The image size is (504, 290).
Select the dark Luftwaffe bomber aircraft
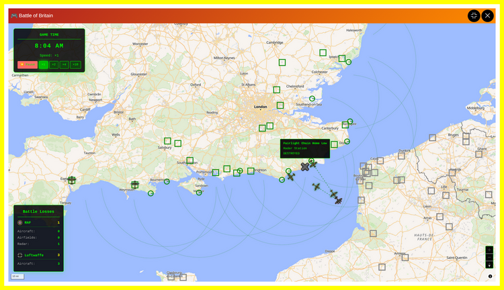[338, 201]
